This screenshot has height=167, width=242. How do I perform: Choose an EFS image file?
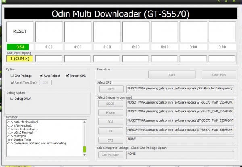point(111,140)
